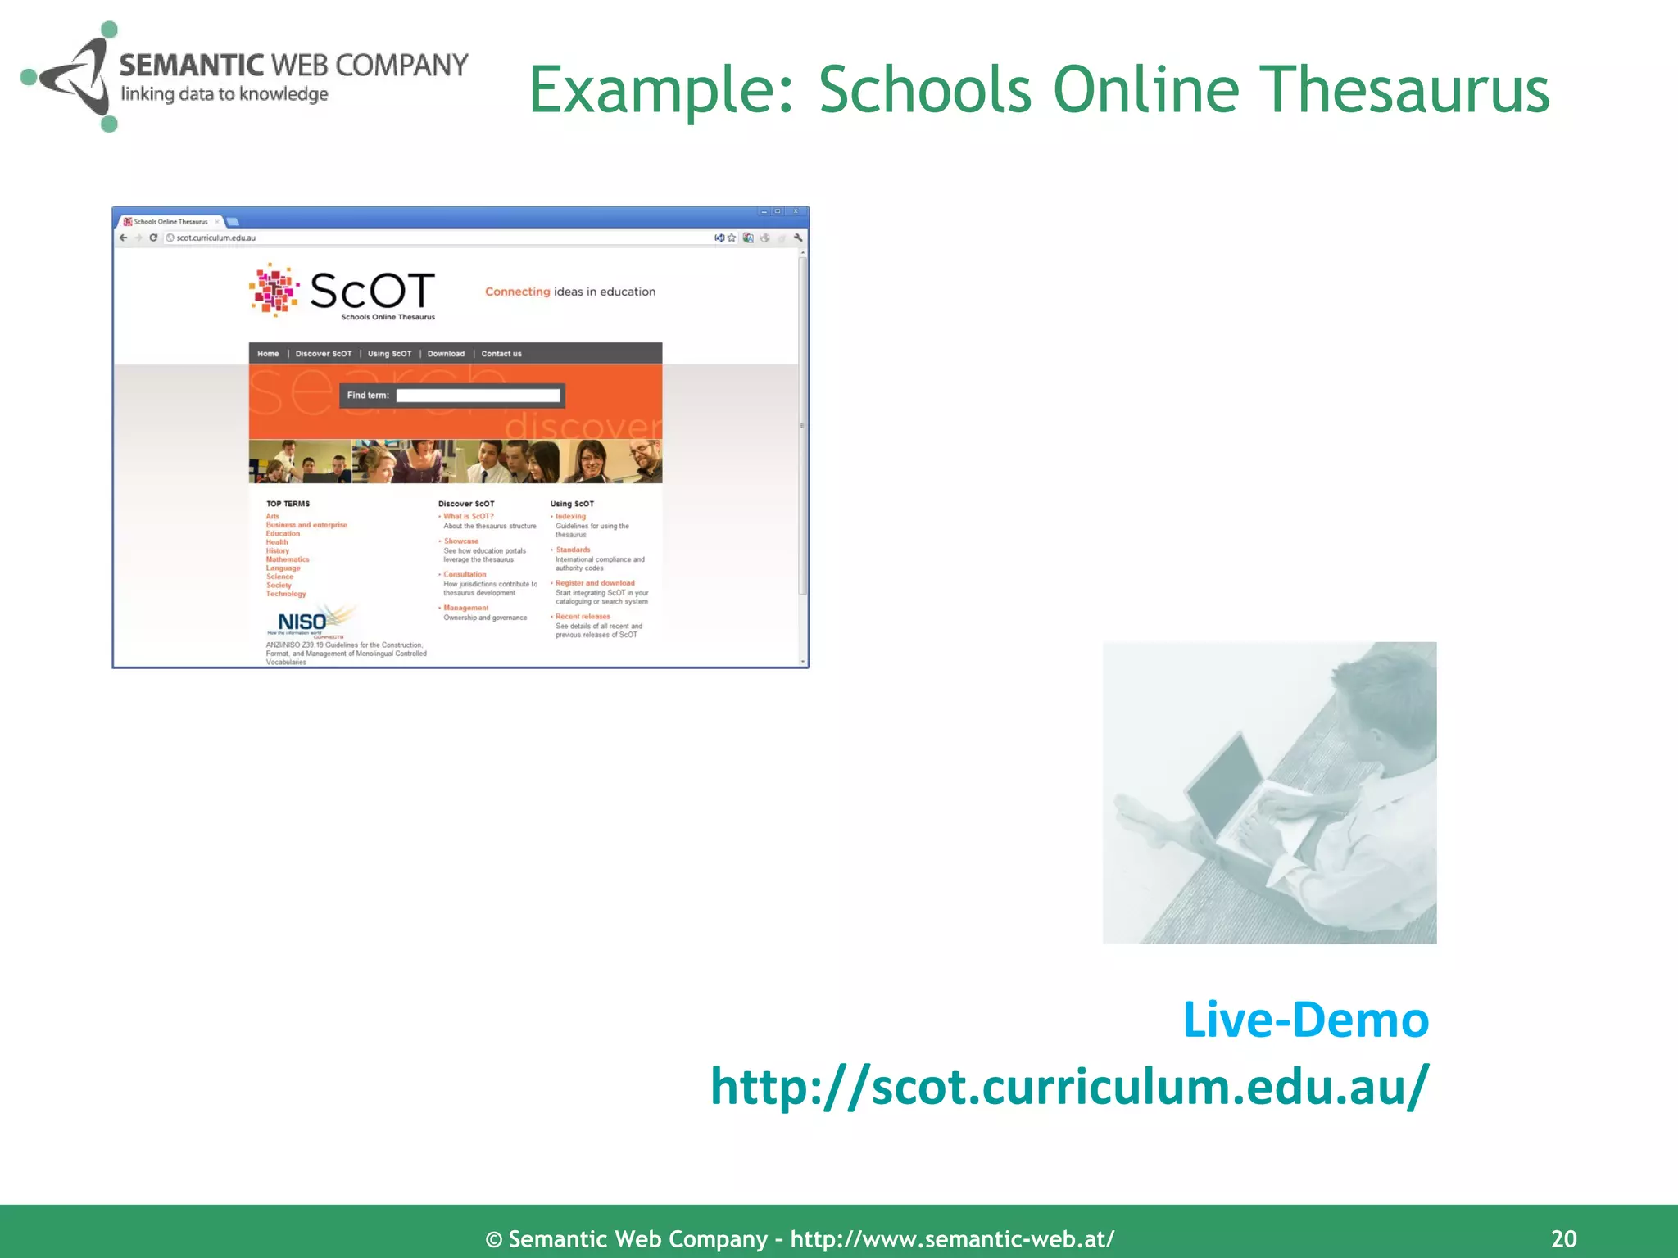Image resolution: width=1678 pixels, height=1258 pixels.
Task: Click the browser vertical scrollbar
Action: 803,426
